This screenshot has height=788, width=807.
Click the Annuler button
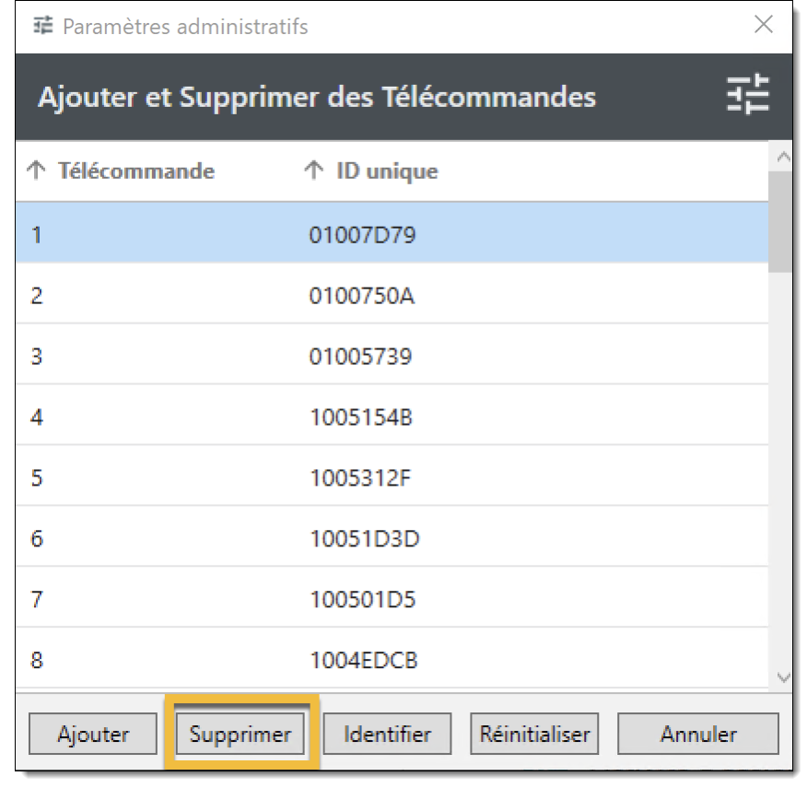[x=698, y=735]
